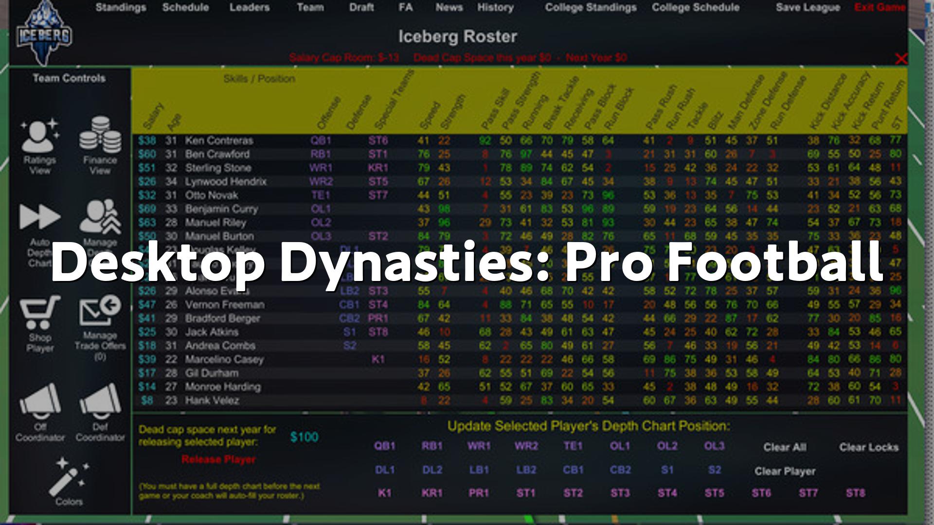
Task: Assign player to RB1 slot
Action: (432, 446)
